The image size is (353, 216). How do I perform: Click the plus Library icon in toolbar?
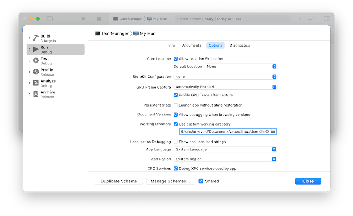click(300, 19)
